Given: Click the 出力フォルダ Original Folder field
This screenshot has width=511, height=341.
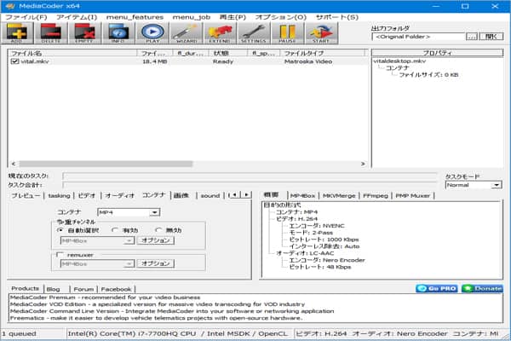Looking at the screenshot, I should (418, 37).
